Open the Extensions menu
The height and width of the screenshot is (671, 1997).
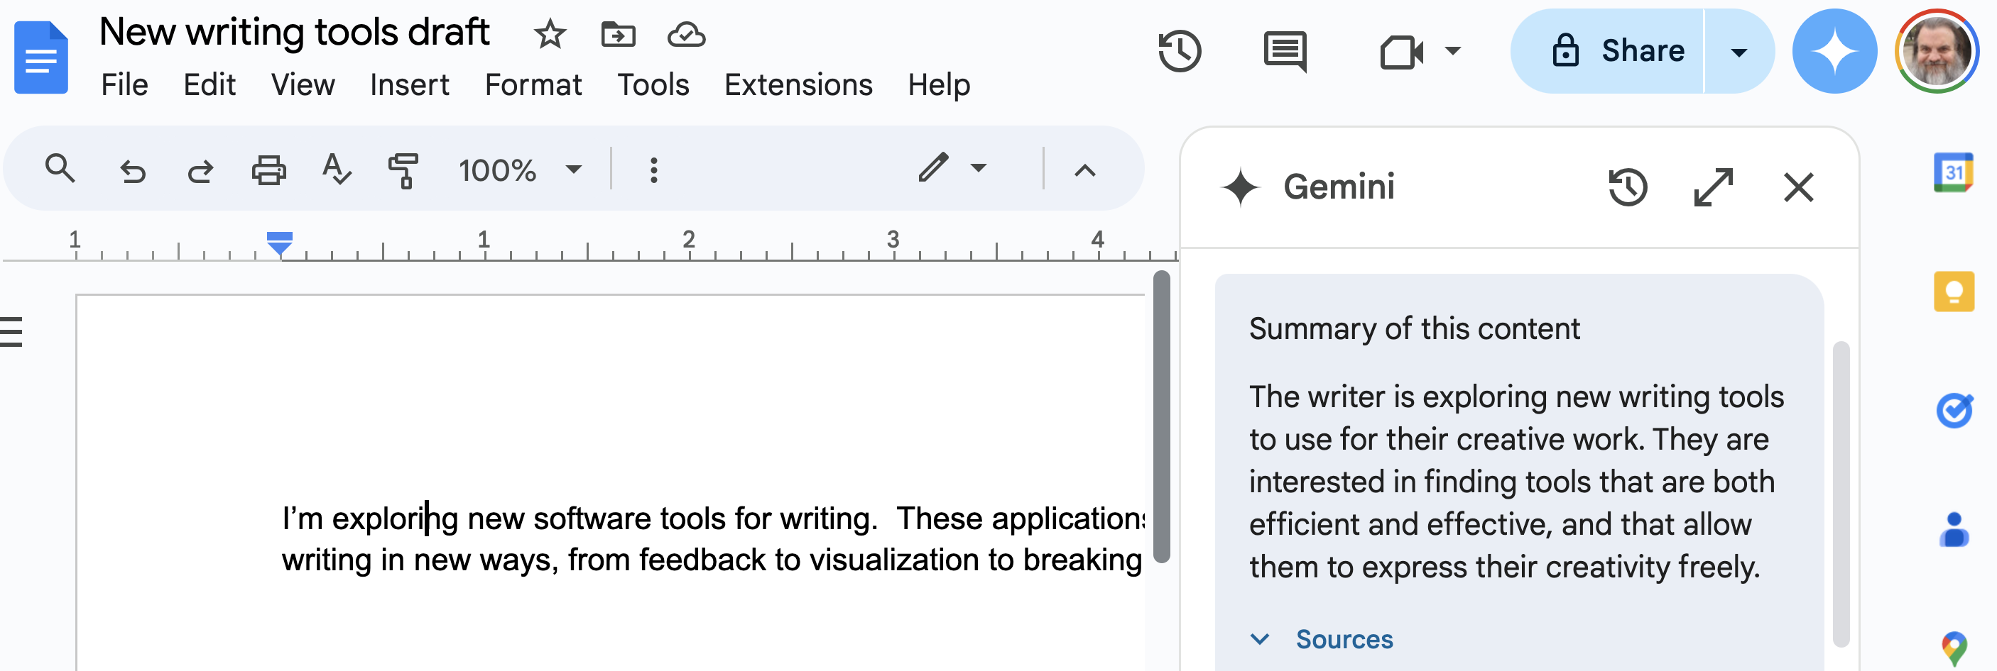tap(798, 84)
